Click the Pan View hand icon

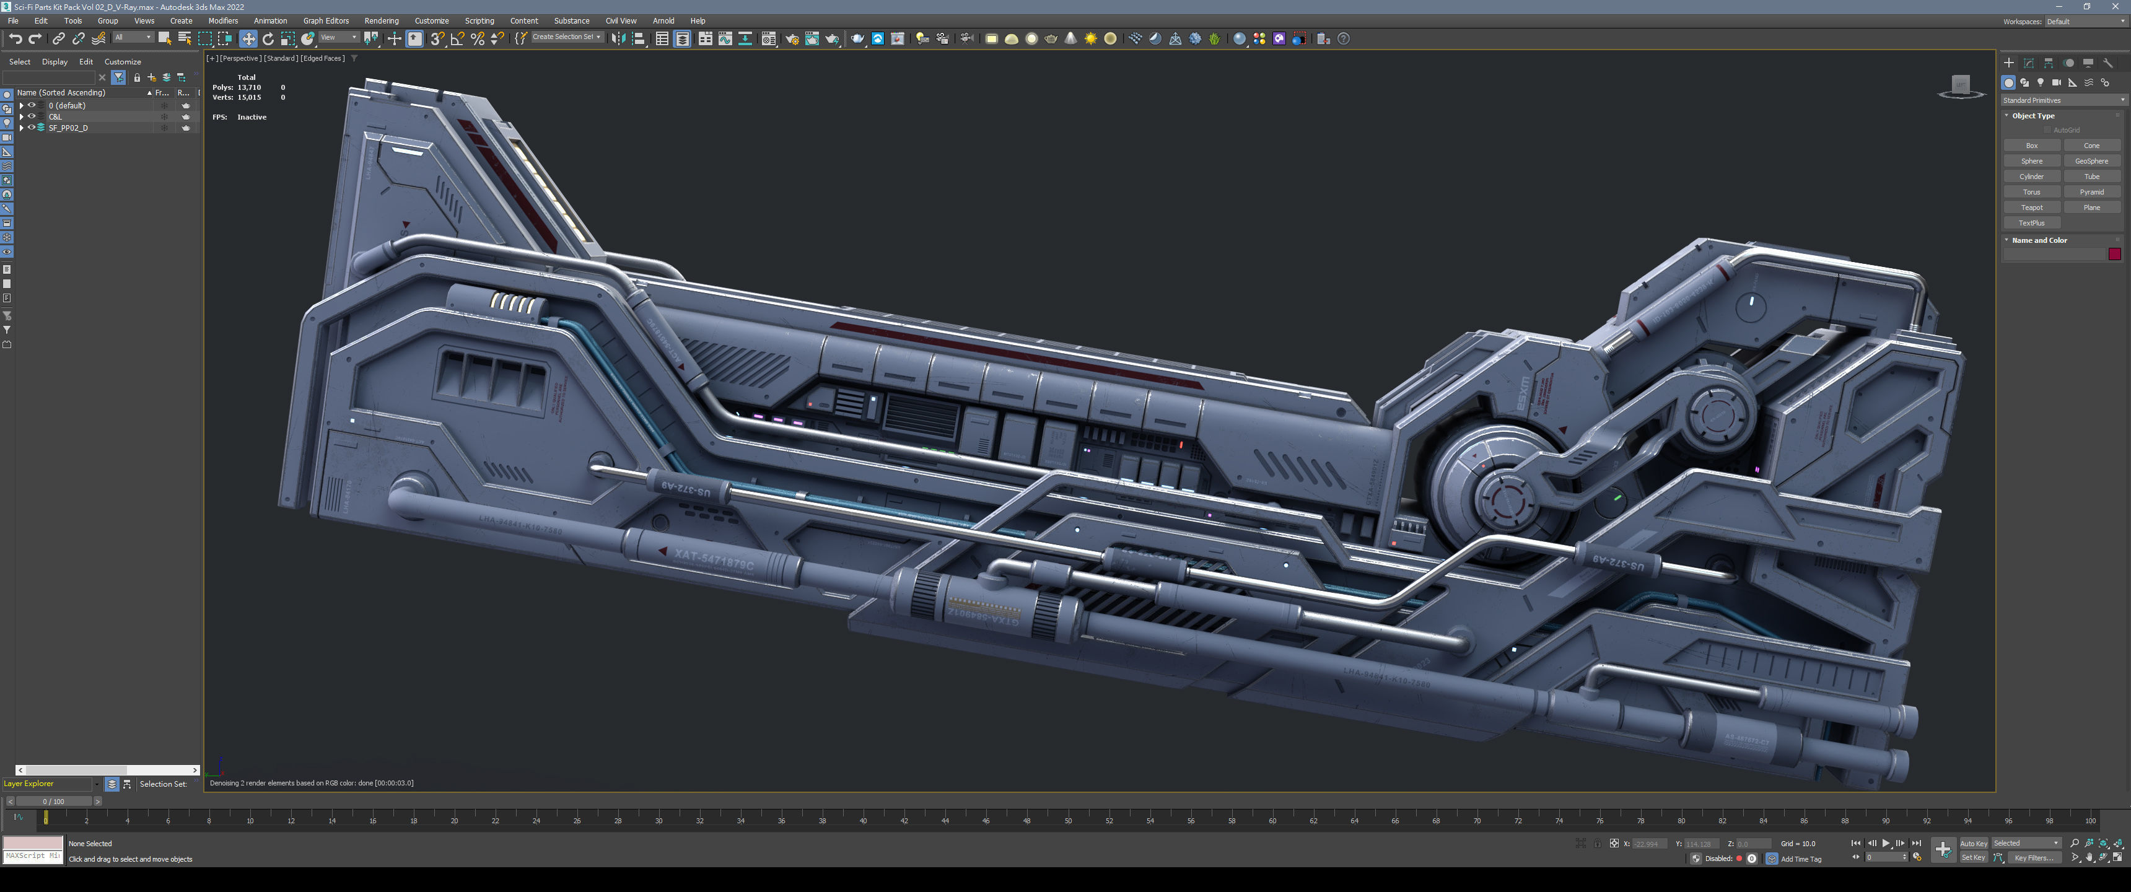(x=2089, y=858)
